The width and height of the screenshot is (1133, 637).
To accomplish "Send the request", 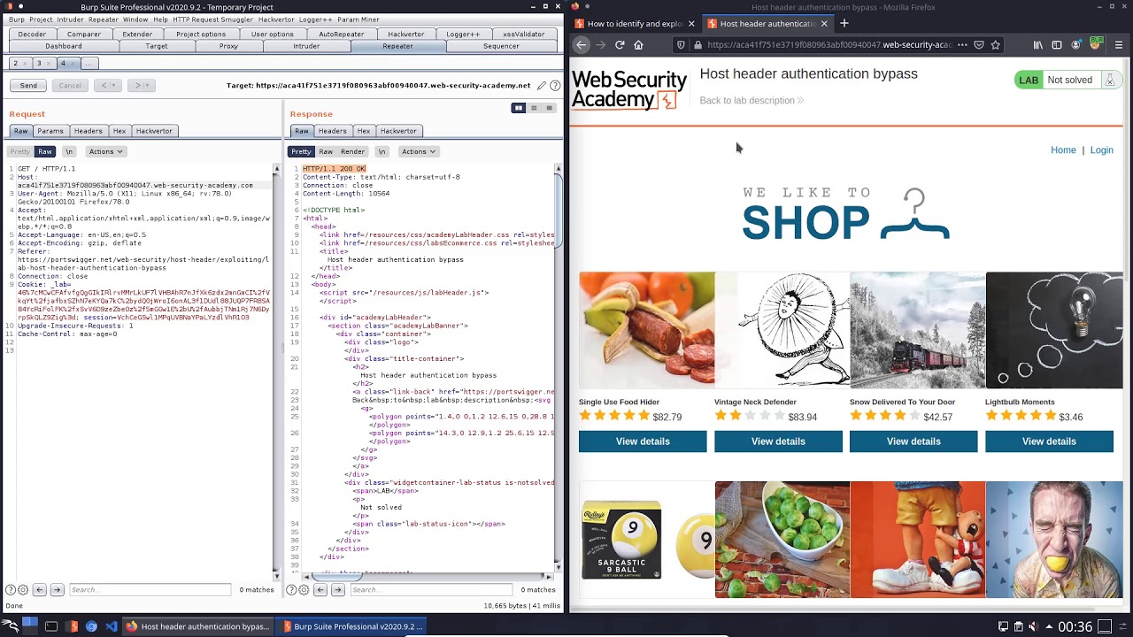I will (x=28, y=86).
